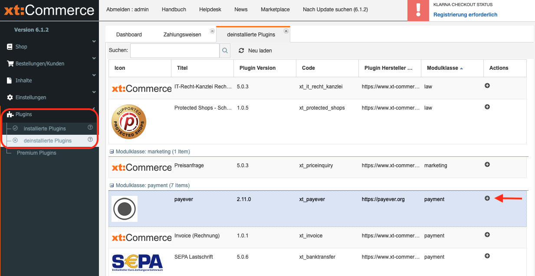Select the xt_payever code cell

[312, 199]
